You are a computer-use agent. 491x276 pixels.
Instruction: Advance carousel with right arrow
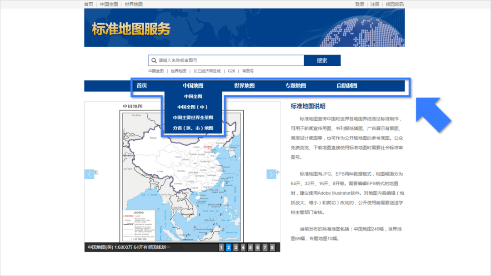tap(271, 174)
